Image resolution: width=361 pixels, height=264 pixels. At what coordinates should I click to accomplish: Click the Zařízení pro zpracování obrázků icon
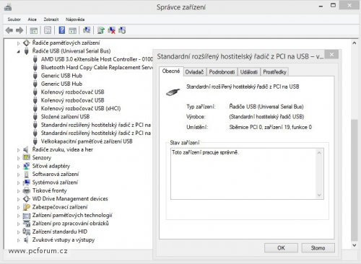pyautogui.click(x=26, y=224)
